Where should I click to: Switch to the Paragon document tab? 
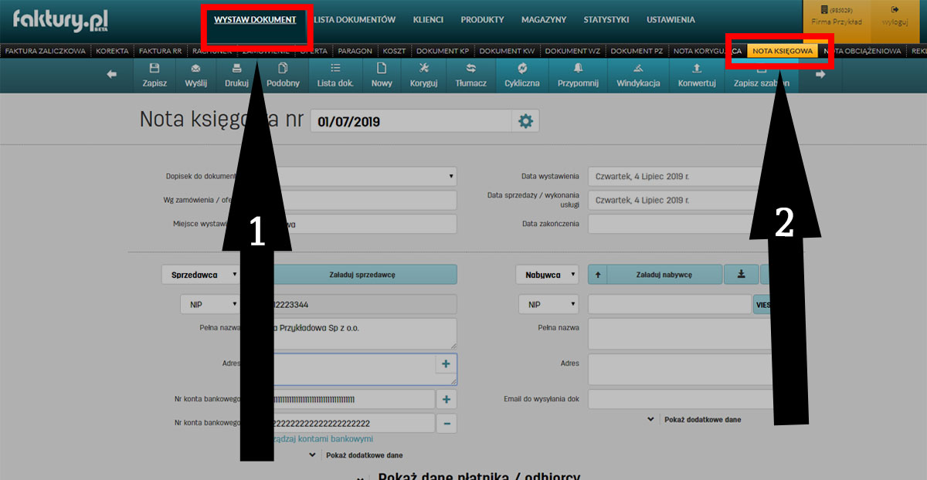tap(355, 51)
